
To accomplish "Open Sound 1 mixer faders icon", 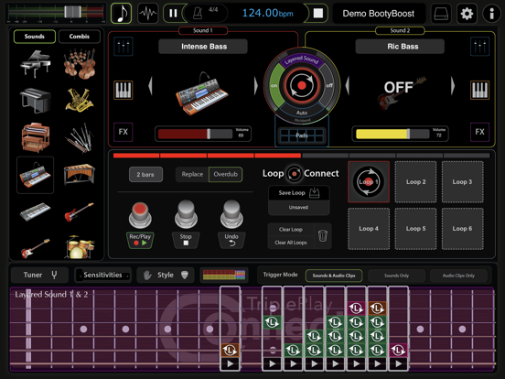I will [123, 47].
